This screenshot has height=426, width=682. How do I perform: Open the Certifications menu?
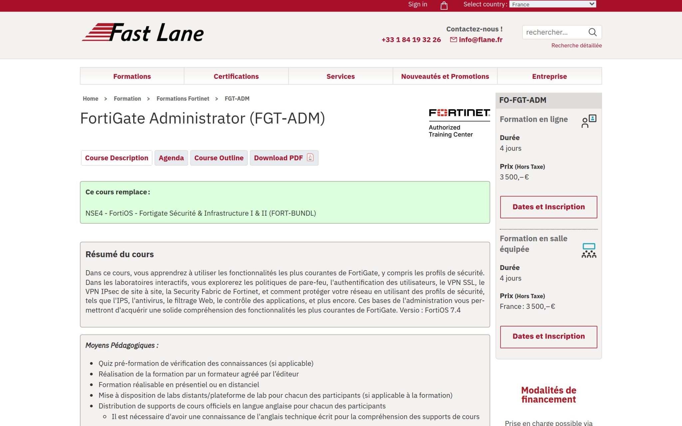click(x=236, y=76)
